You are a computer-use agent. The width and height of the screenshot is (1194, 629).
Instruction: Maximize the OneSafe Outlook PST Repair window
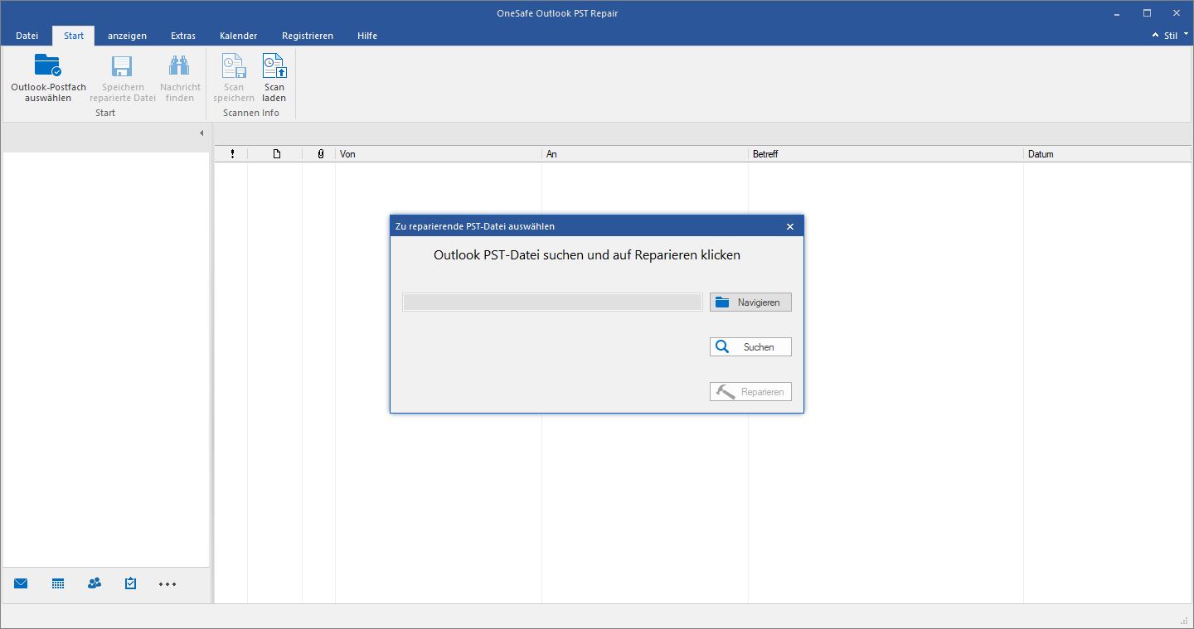click(1148, 13)
